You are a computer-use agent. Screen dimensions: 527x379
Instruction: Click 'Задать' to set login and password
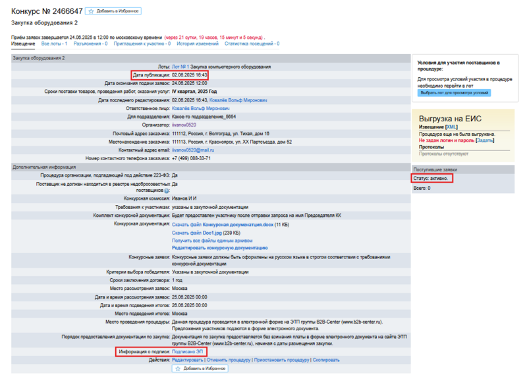coord(485,140)
